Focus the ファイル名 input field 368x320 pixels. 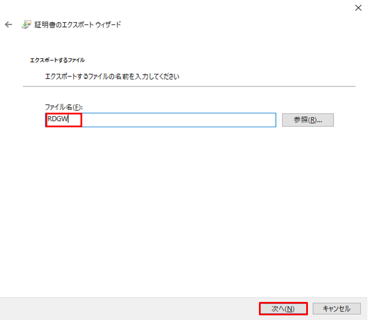pyautogui.click(x=160, y=120)
